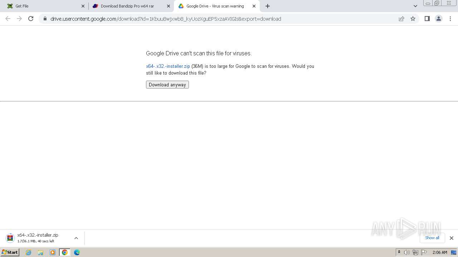
Task: Close the Get File tab
Action: (83, 6)
